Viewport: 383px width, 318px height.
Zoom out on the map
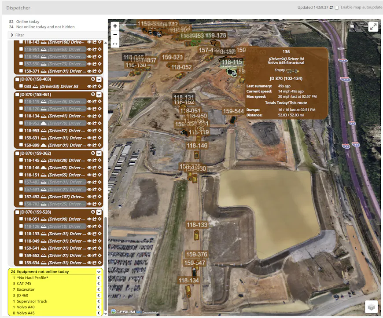115,35
